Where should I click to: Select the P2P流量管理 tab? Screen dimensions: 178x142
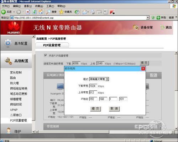(52, 45)
